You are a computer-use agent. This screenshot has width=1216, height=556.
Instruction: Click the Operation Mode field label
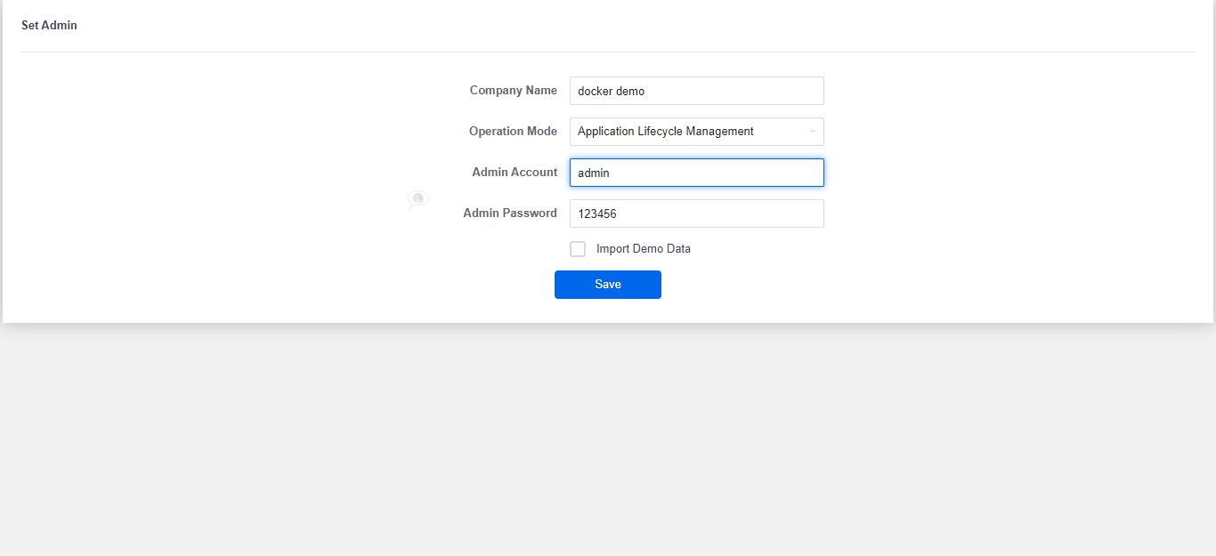click(x=513, y=132)
